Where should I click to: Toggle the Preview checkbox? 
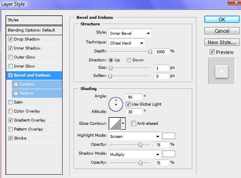point(212,52)
